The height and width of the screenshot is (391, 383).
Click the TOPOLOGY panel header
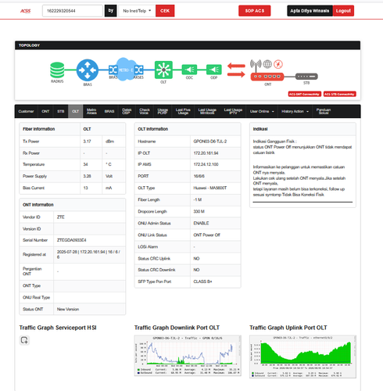[188, 45]
